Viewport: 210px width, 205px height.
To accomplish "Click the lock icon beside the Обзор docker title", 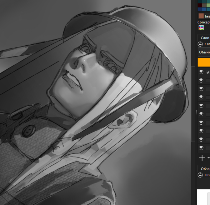I will point(200,175).
